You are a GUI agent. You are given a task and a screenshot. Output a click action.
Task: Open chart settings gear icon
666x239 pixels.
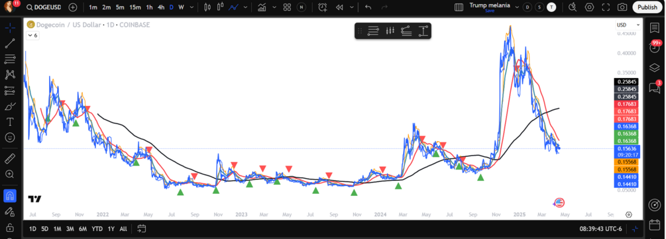590,7
